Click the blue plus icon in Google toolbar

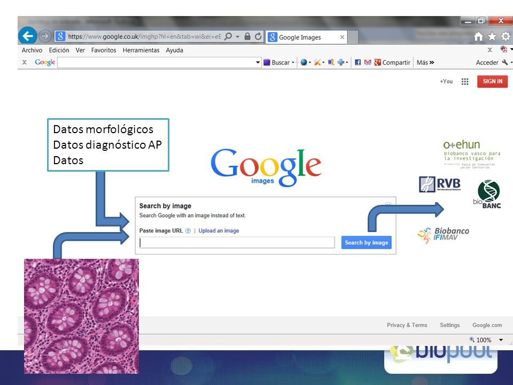click(x=341, y=62)
